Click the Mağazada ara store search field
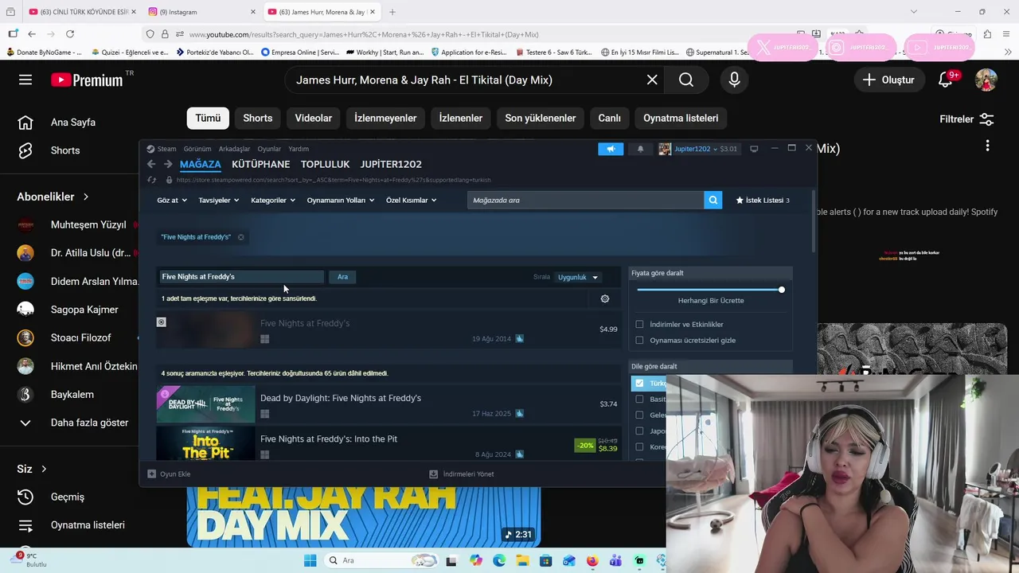Screen dimensions: 1019x573 (x=585, y=201)
